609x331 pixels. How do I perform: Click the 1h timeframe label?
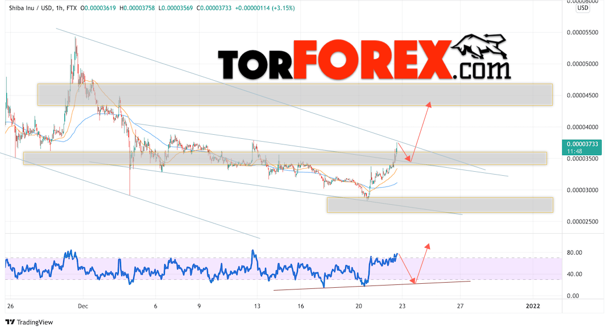[60, 8]
